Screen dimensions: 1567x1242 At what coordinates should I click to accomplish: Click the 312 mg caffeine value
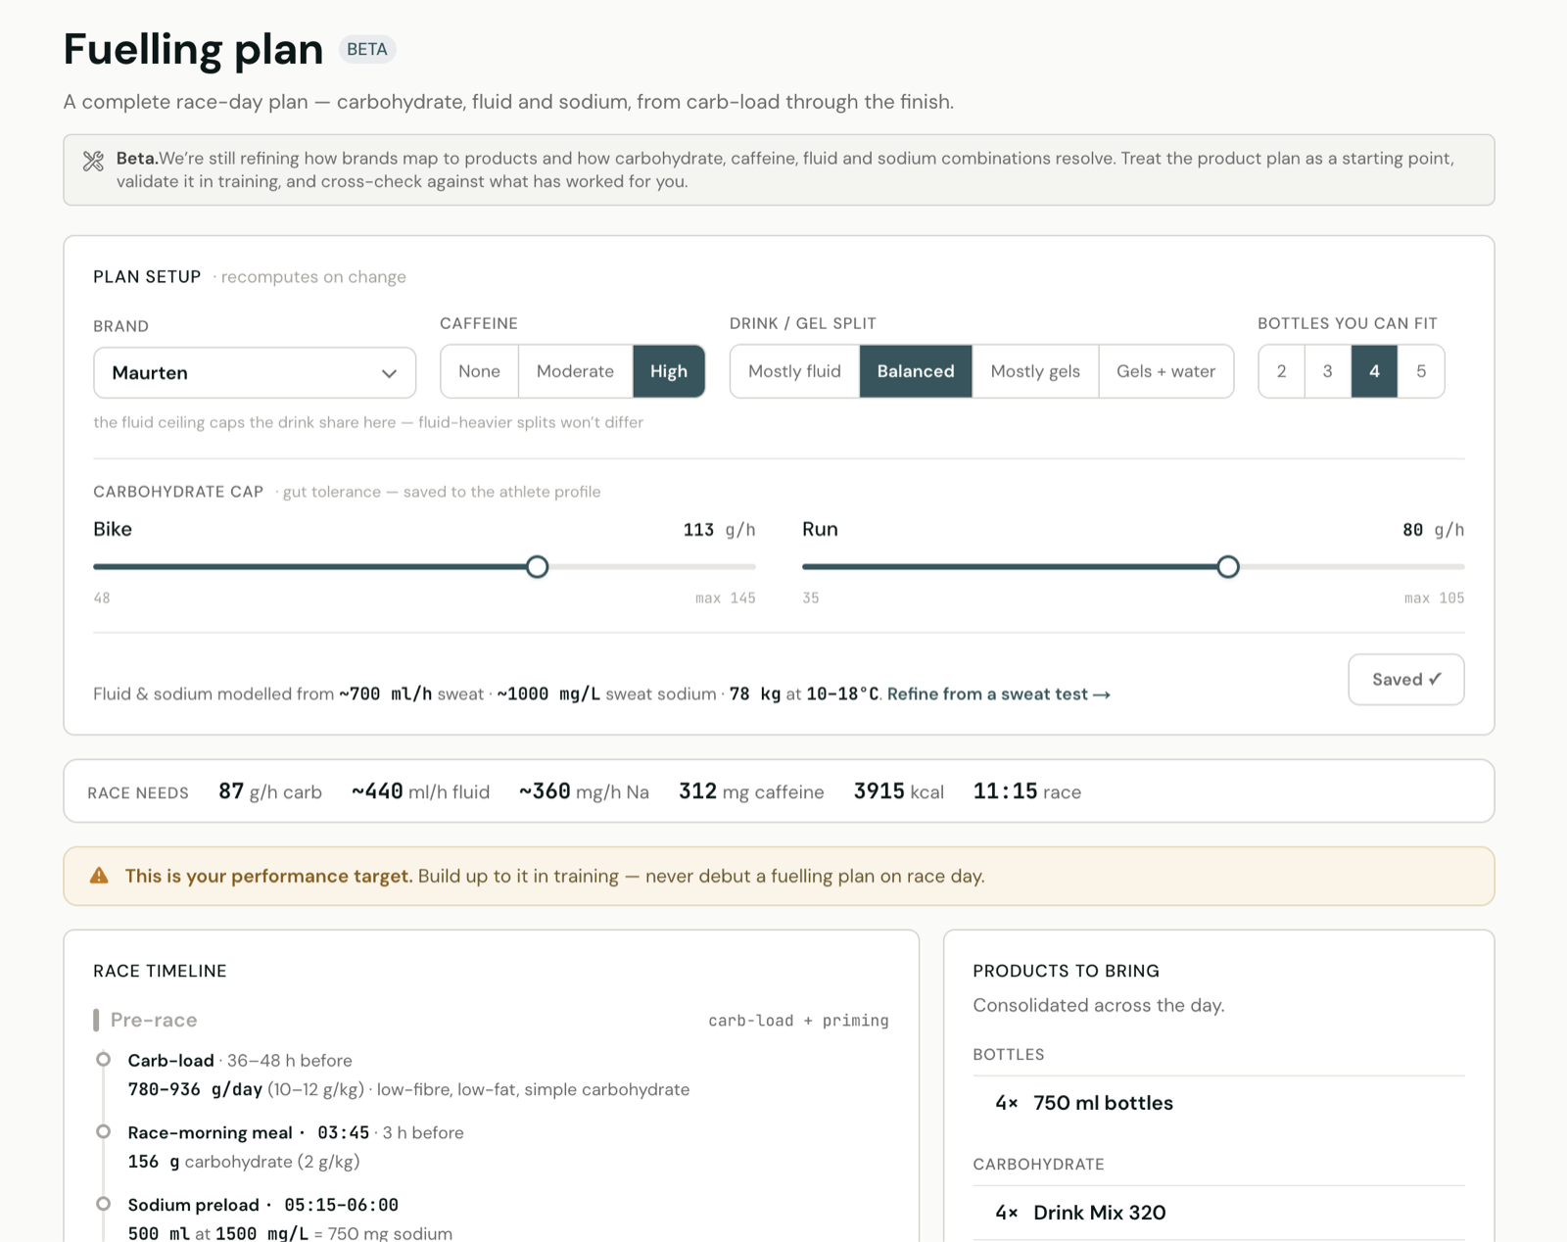click(x=751, y=791)
